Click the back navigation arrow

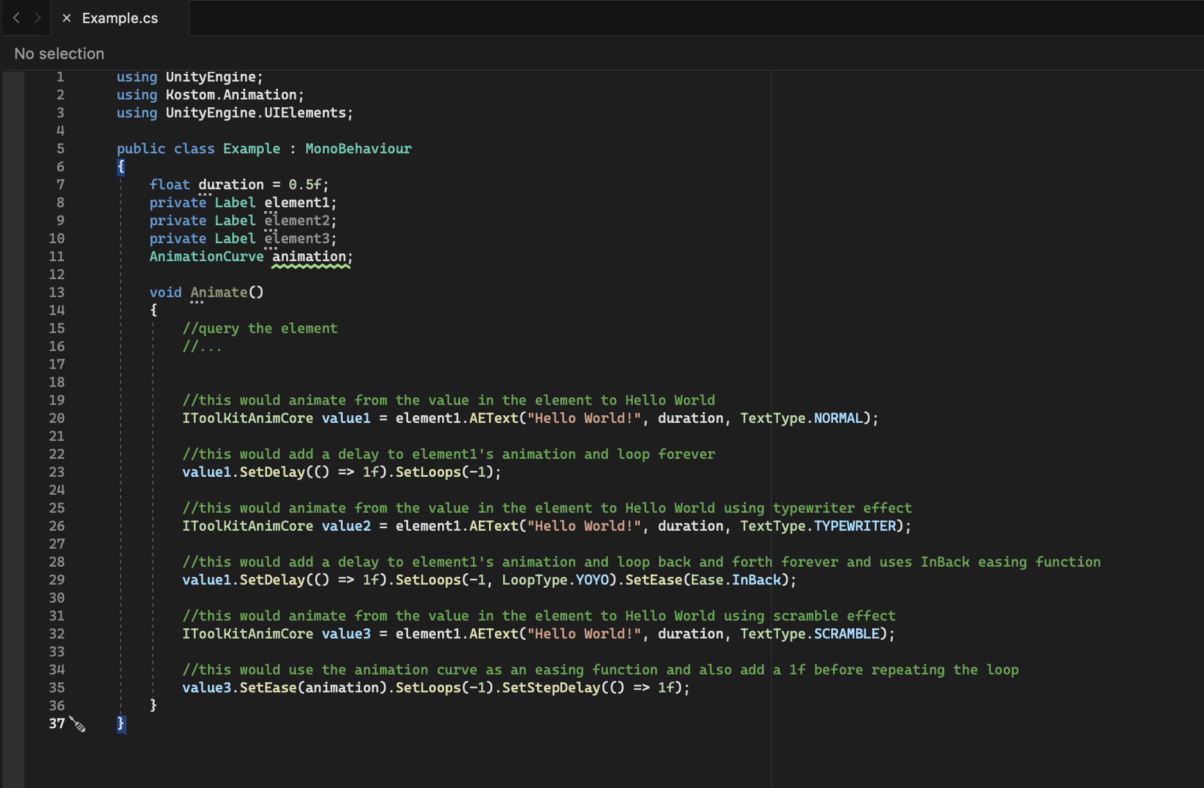click(x=17, y=18)
